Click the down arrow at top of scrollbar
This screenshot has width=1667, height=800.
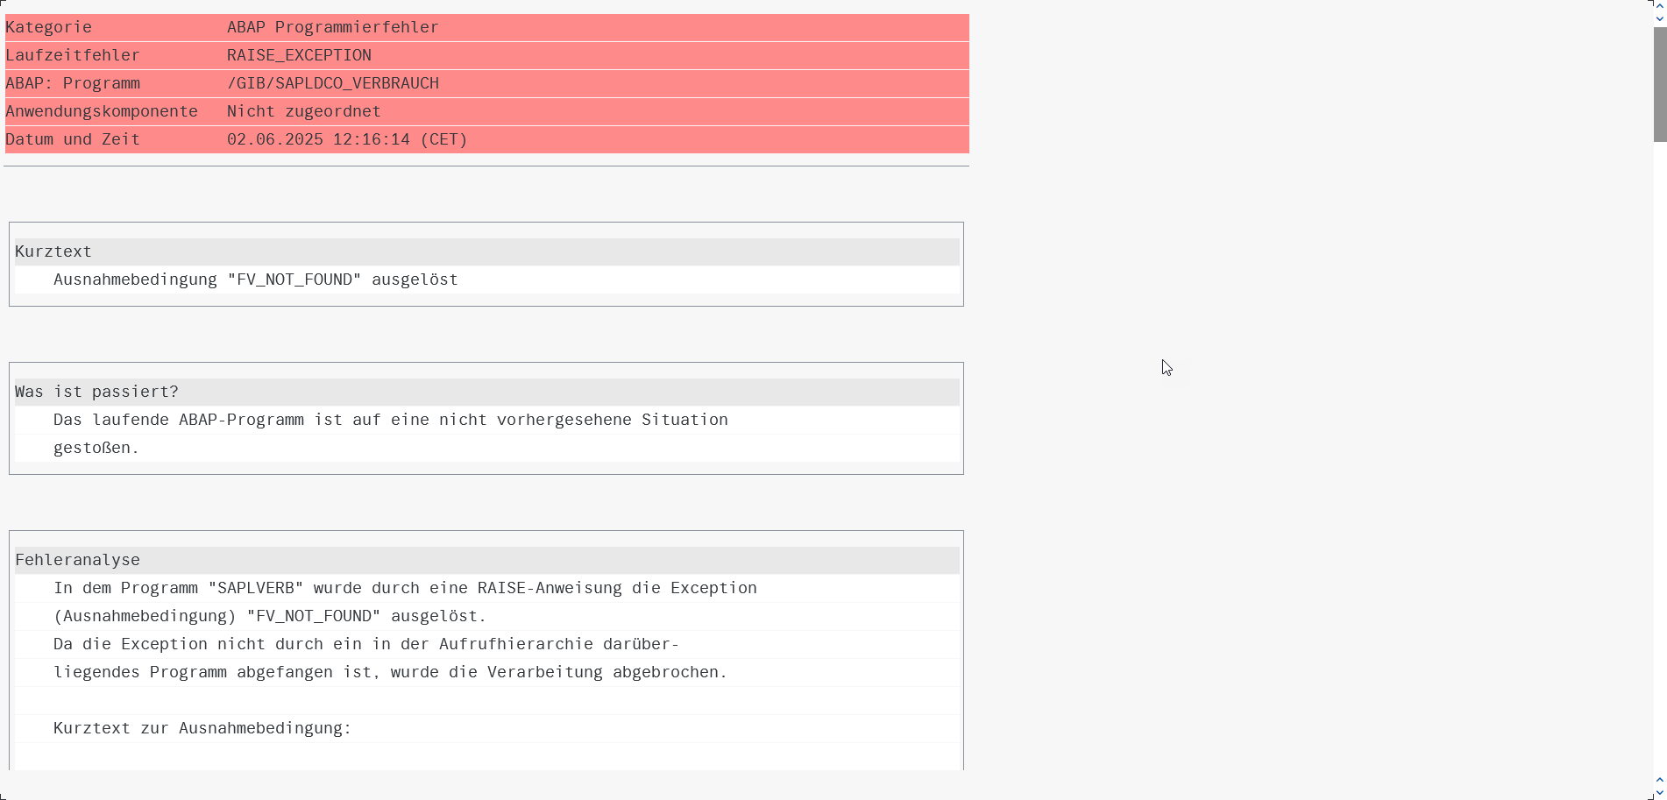[1659, 18]
